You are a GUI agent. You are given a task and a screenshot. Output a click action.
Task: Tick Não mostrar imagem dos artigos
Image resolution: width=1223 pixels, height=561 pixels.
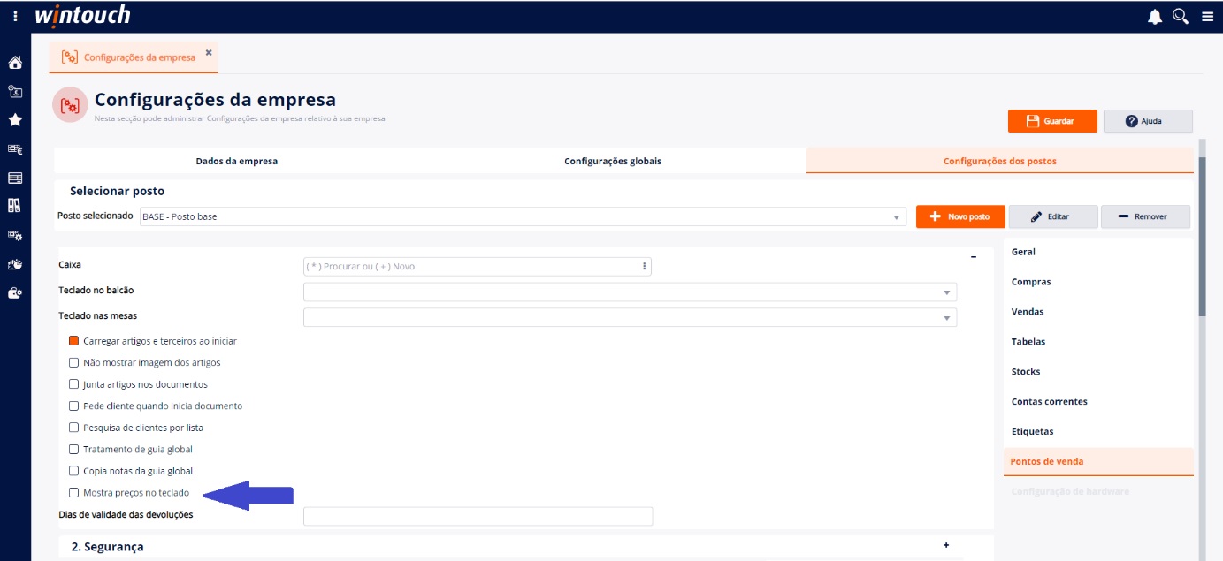pyautogui.click(x=74, y=362)
